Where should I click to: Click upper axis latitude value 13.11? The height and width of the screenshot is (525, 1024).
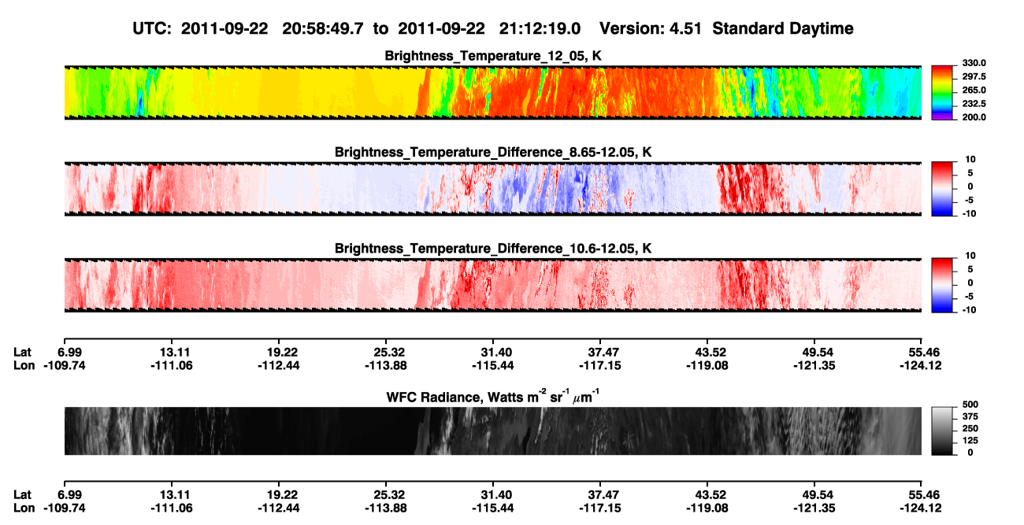click(x=176, y=351)
